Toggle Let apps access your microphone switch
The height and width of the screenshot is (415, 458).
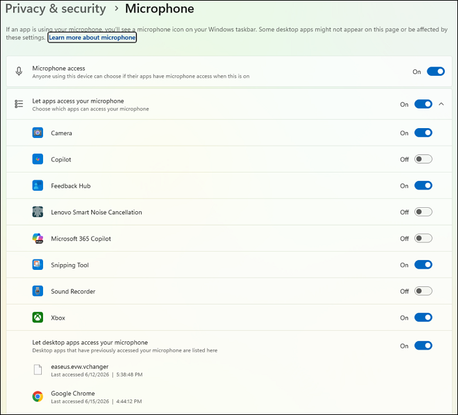[423, 104]
